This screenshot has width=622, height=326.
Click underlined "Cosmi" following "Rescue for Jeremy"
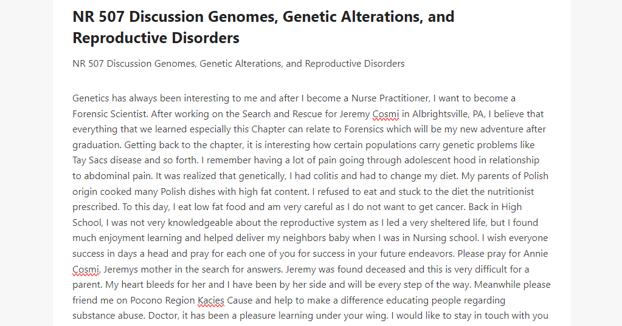385,114
